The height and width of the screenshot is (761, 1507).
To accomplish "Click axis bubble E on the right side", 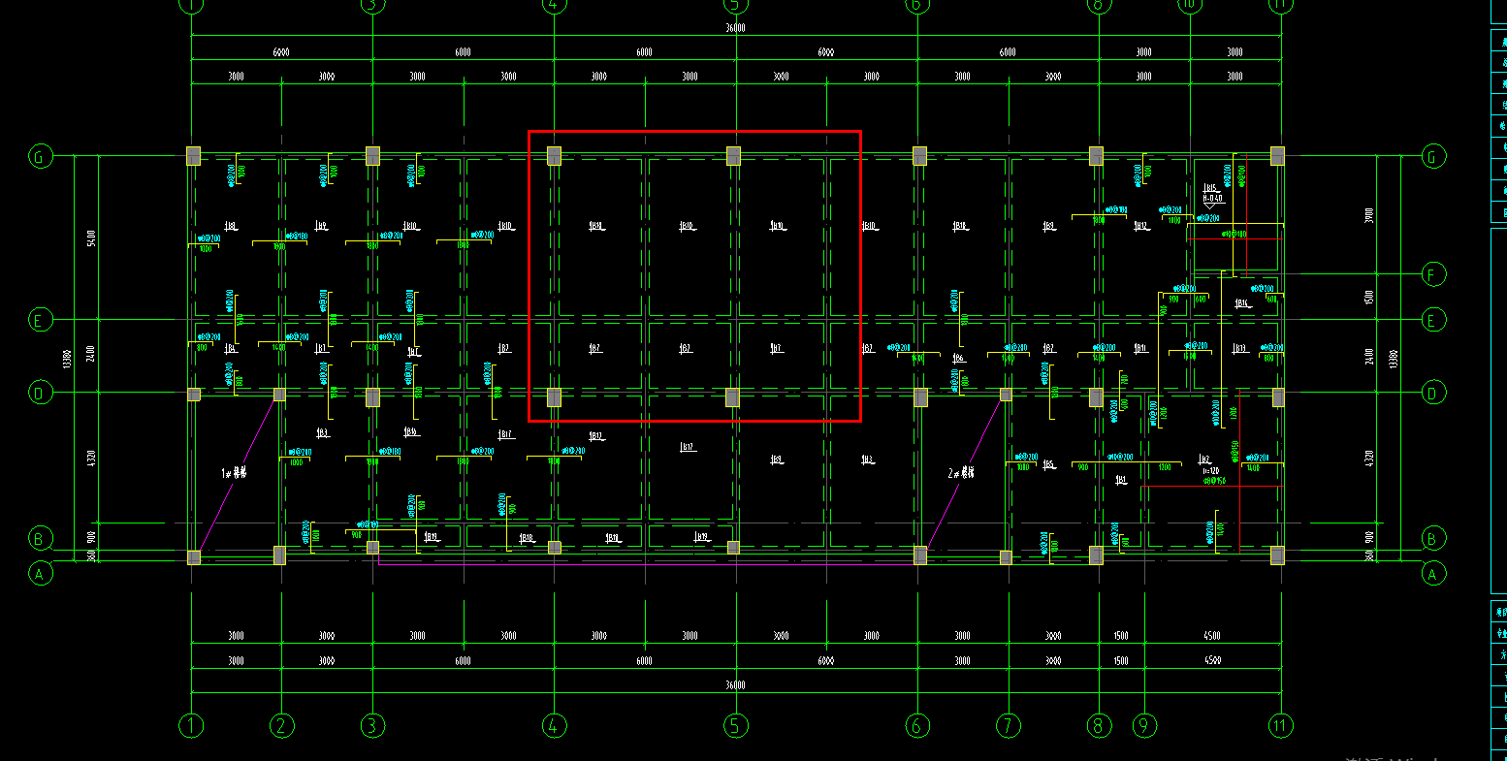I will pyautogui.click(x=1433, y=319).
